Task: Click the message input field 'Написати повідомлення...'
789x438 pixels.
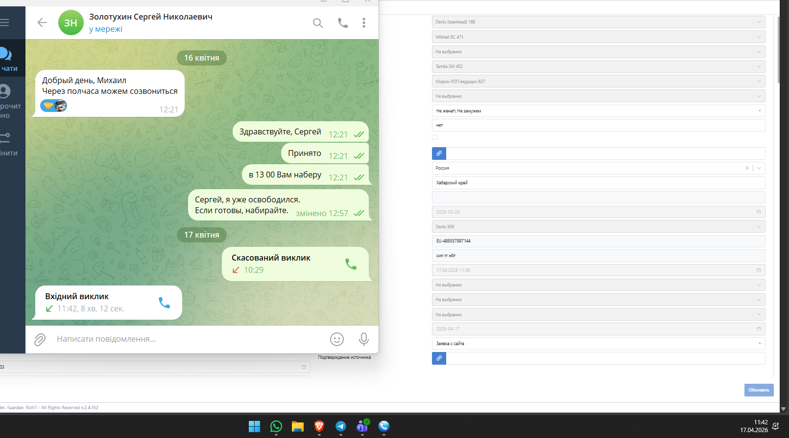Action: [189, 339]
